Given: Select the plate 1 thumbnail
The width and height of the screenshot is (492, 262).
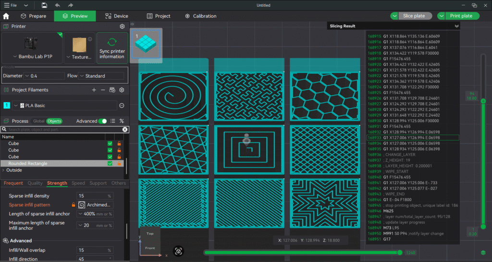Looking at the screenshot, I should coord(146,45).
